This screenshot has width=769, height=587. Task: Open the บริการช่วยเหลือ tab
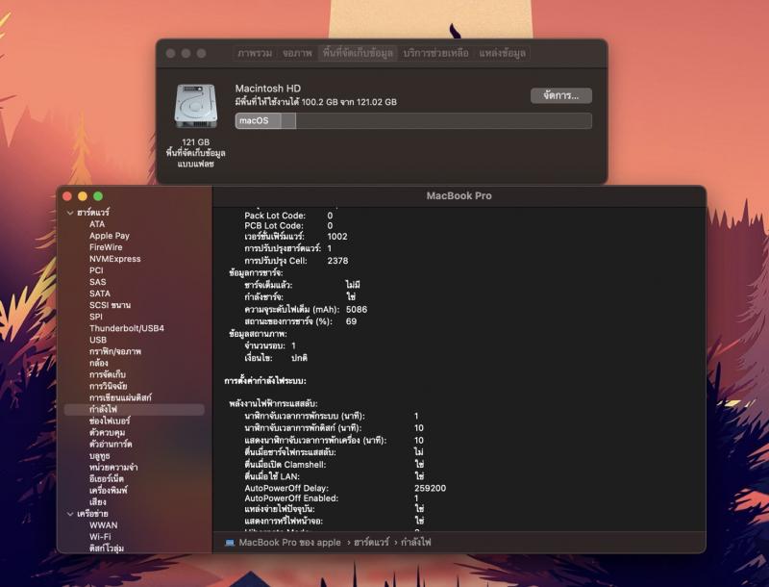[x=436, y=53]
